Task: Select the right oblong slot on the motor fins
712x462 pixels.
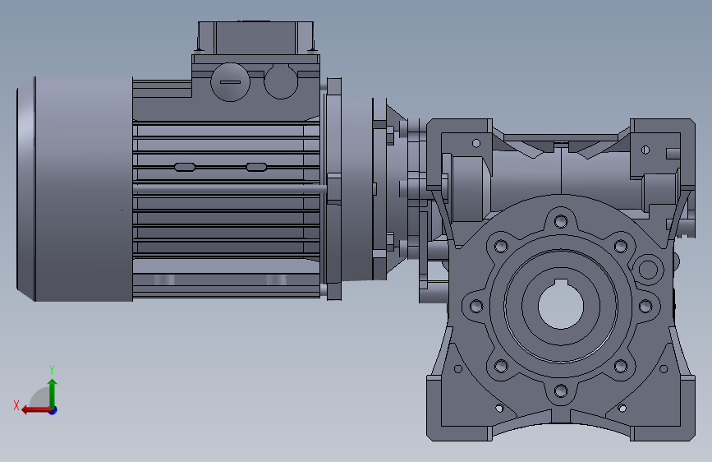Action: click(256, 168)
